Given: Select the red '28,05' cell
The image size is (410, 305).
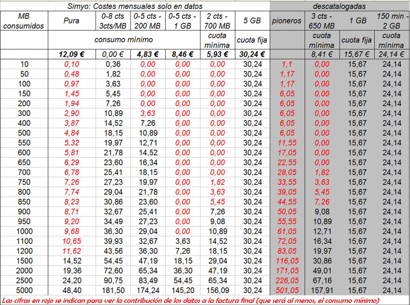Looking at the screenshot, I should click(287, 173).
